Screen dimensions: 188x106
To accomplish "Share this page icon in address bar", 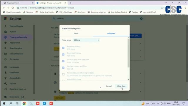I will [162, 8].
